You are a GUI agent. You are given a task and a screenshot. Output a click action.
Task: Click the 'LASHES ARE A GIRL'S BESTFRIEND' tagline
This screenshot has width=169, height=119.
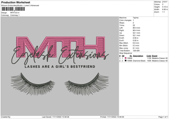(60, 67)
